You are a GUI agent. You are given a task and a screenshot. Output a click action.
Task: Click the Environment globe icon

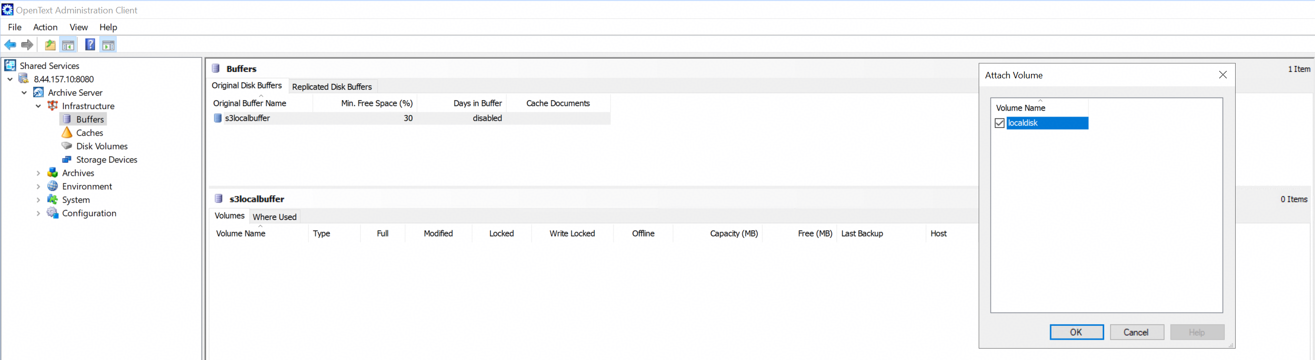pos(53,186)
